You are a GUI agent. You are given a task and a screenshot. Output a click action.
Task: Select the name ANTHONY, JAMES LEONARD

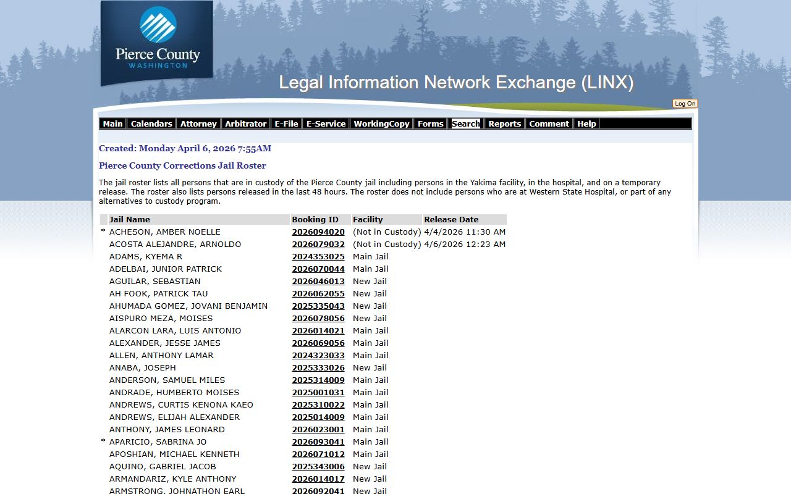(x=167, y=430)
